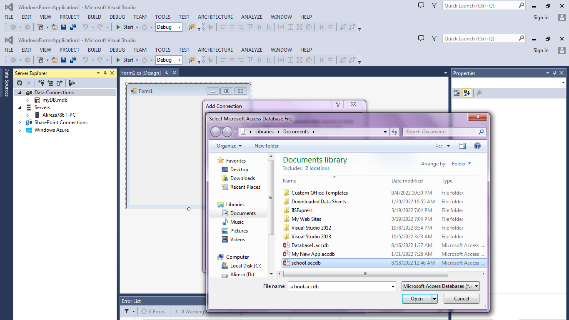Select Desktop in Favorites sidebar
Screen dimensions: 569x320
tap(239, 170)
